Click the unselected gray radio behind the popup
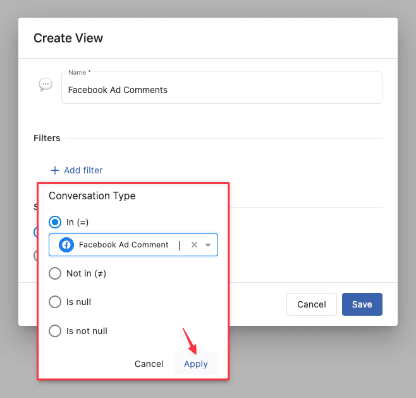416x398 pixels. 35,256
